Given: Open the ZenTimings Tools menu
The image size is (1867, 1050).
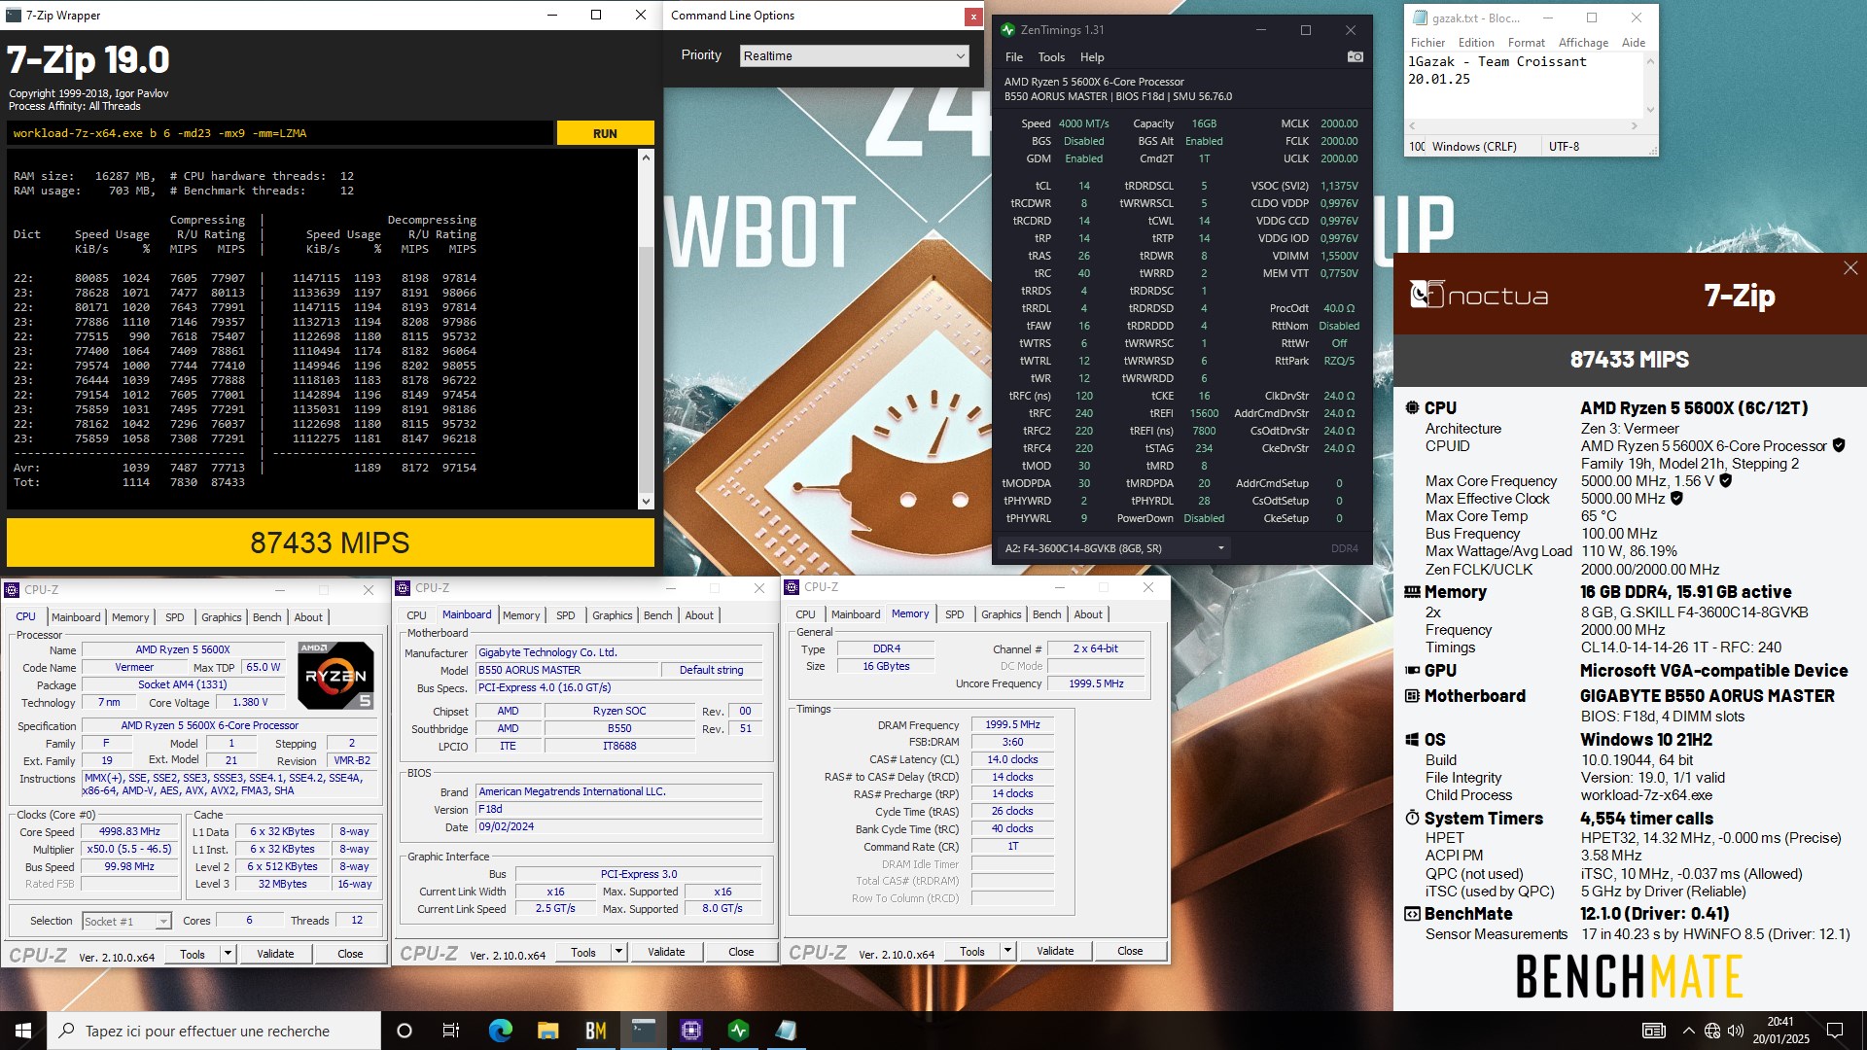Looking at the screenshot, I should (1051, 57).
